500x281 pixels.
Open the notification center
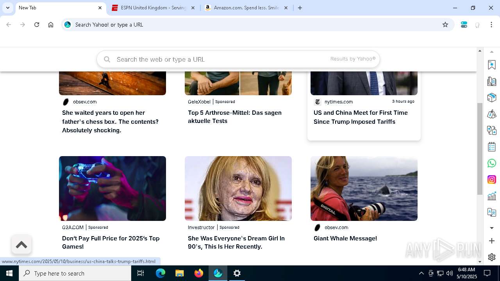point(487,273)
